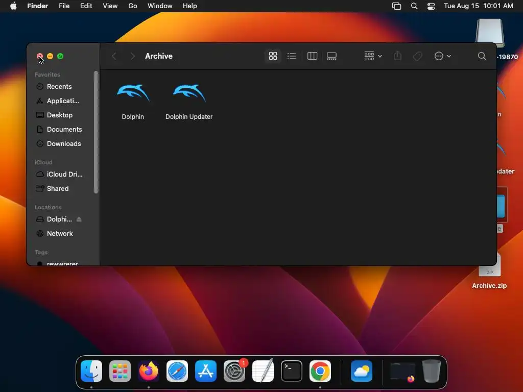Open Downloads in the sidebar
Image resolution: width=523 pixels, height=392 pixels.
coord(64,143)
